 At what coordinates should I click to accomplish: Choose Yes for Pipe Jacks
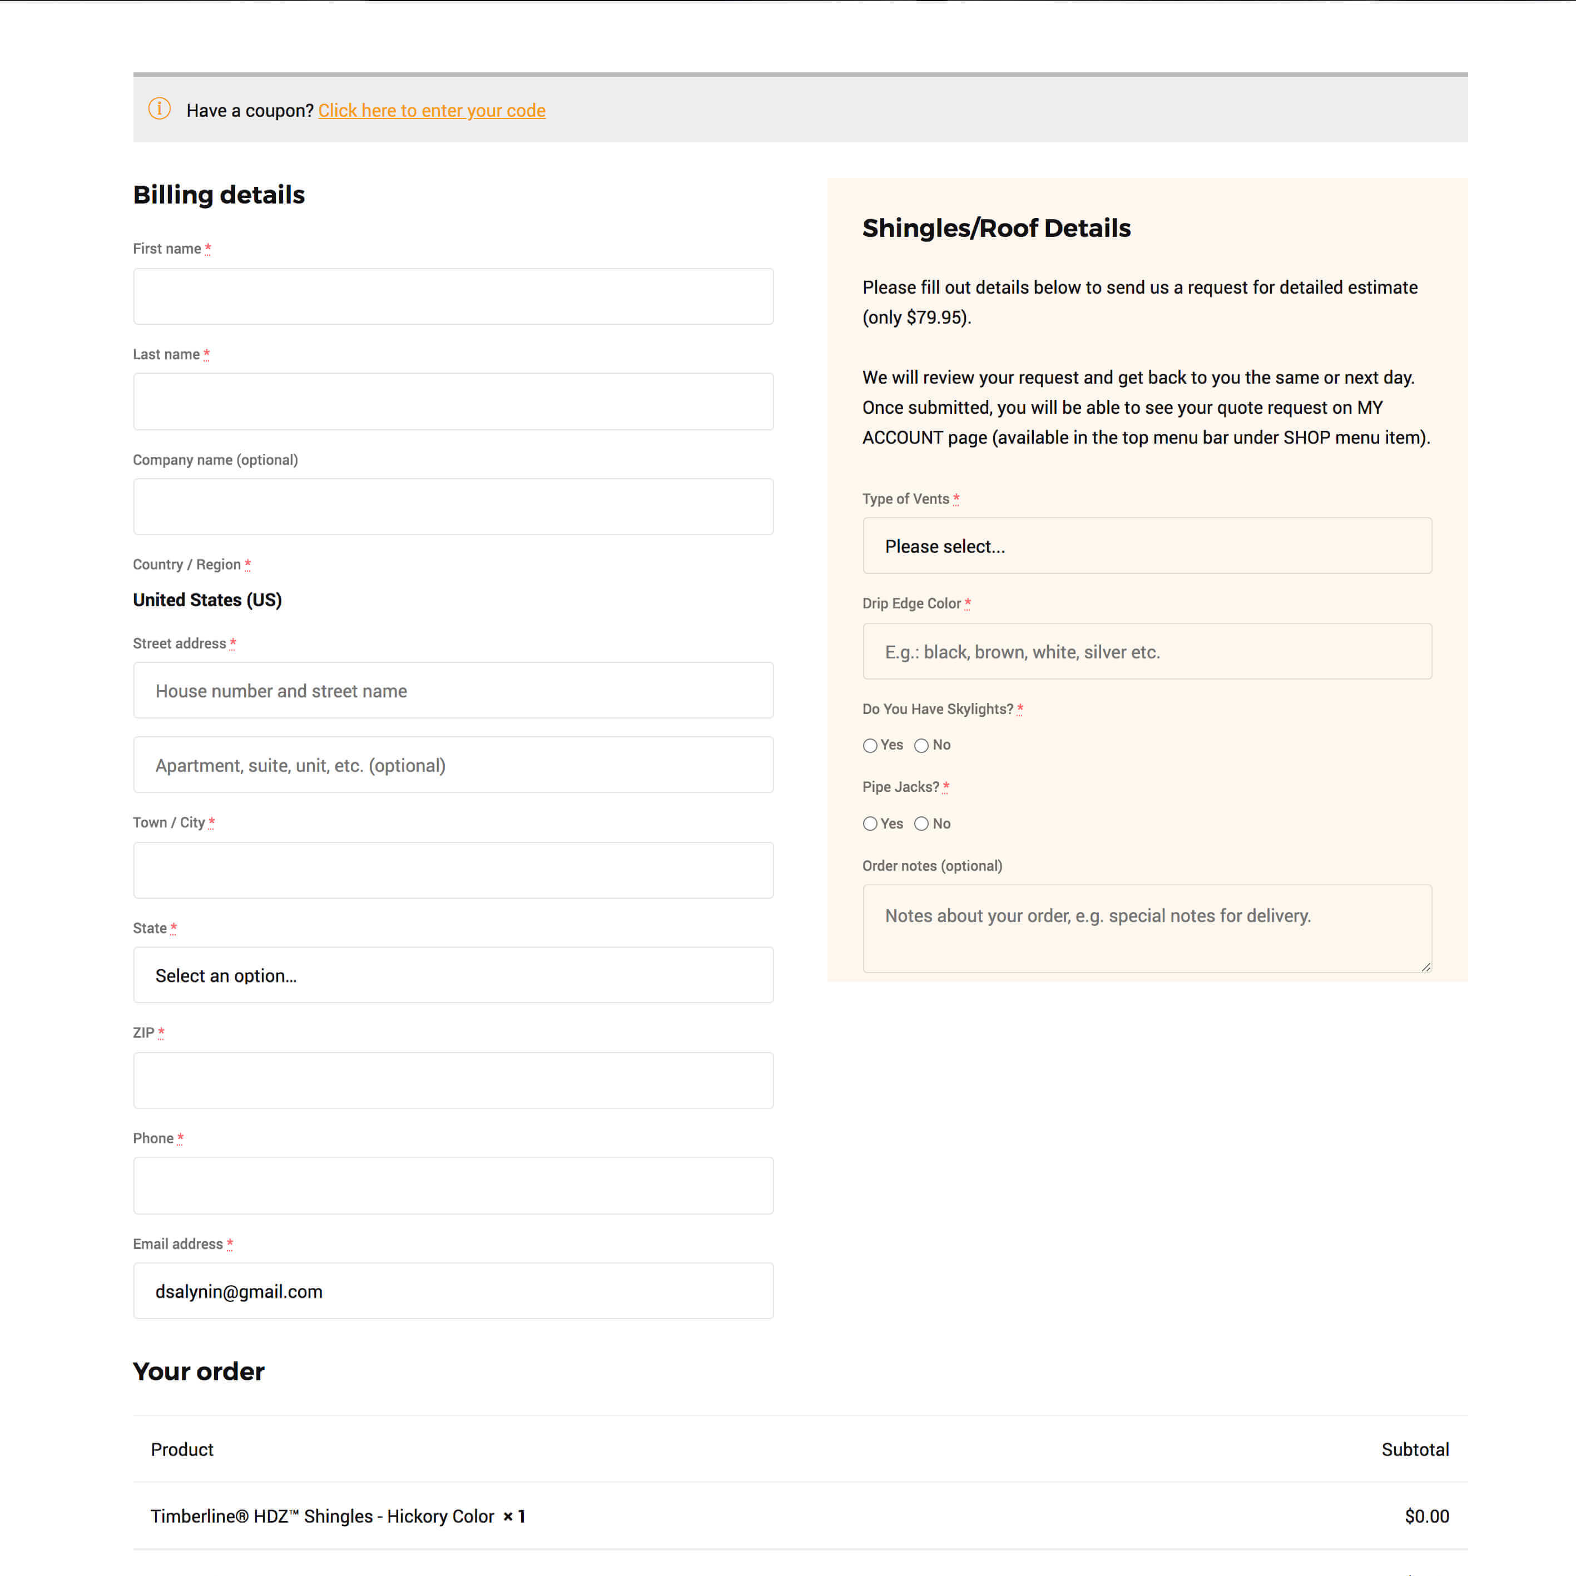click(x=870, y=824)
